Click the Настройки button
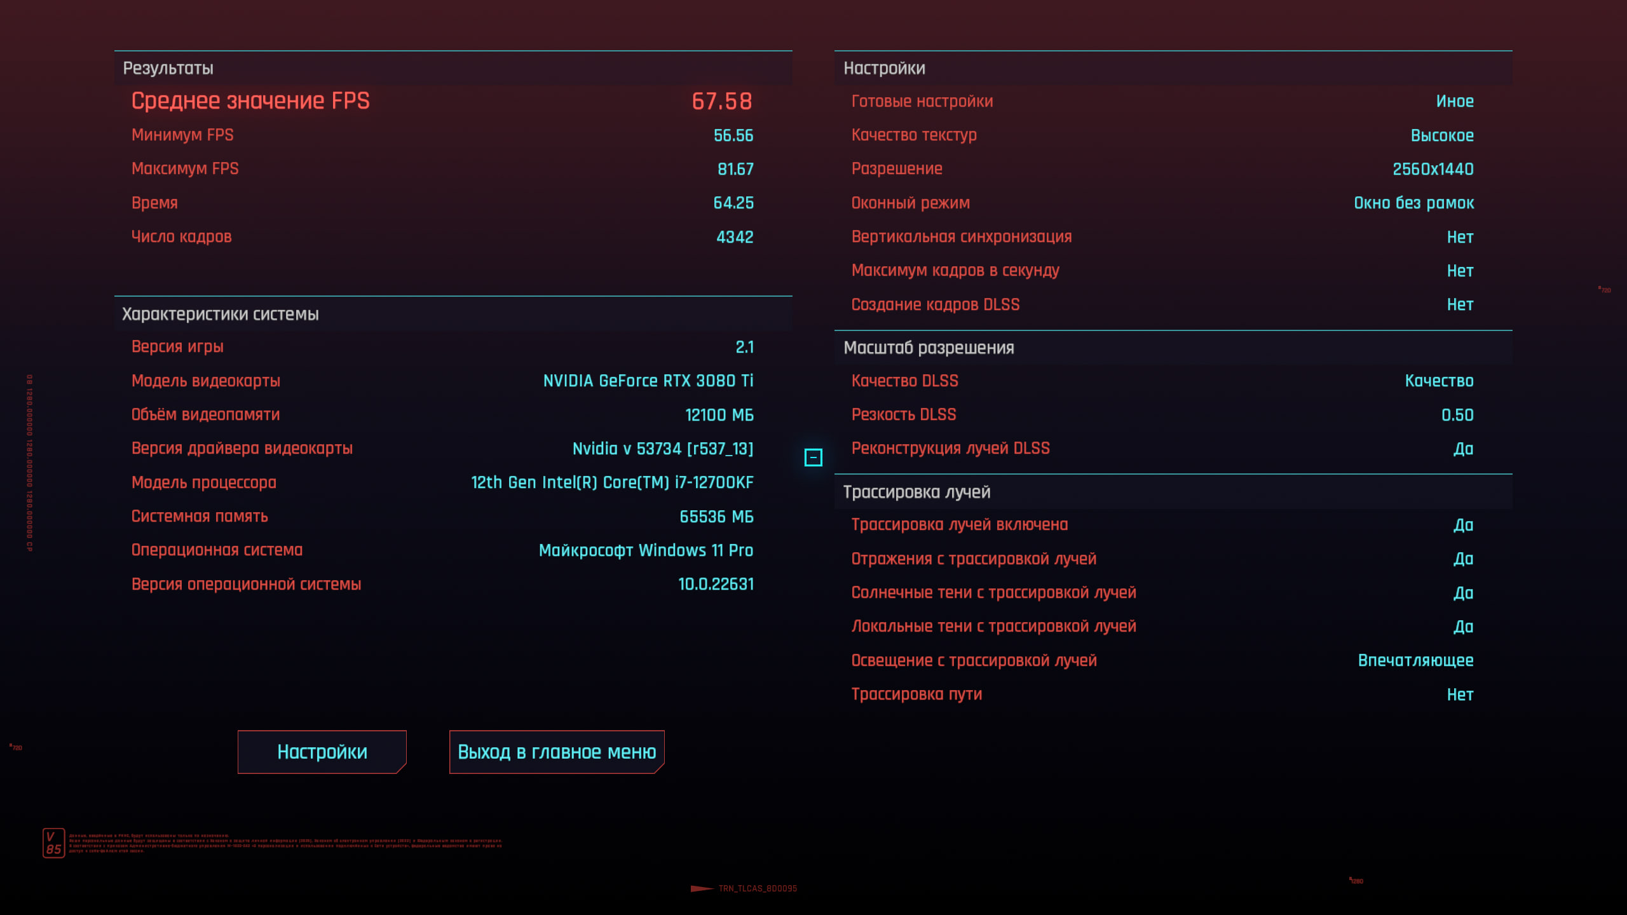This screenshot has width=1627, height=915. point(322,752)
